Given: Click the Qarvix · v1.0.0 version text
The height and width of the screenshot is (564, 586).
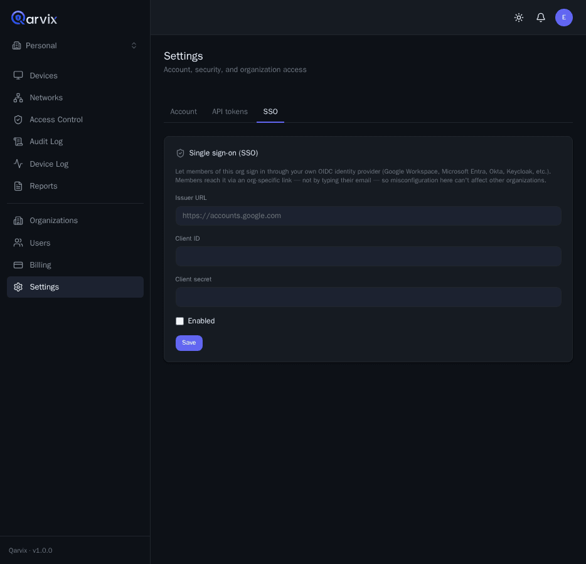Looking at the screenshot, I should pyautogui.click(x=31, y=551).
